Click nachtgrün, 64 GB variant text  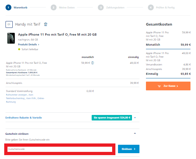pos(28,40)
